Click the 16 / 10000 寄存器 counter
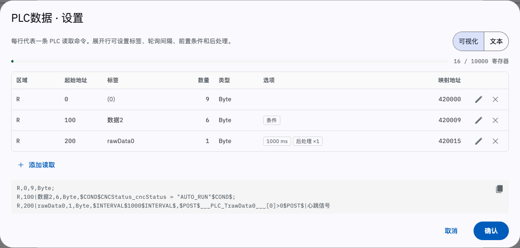This screenshot has width=520, height=248. point(481,61)
